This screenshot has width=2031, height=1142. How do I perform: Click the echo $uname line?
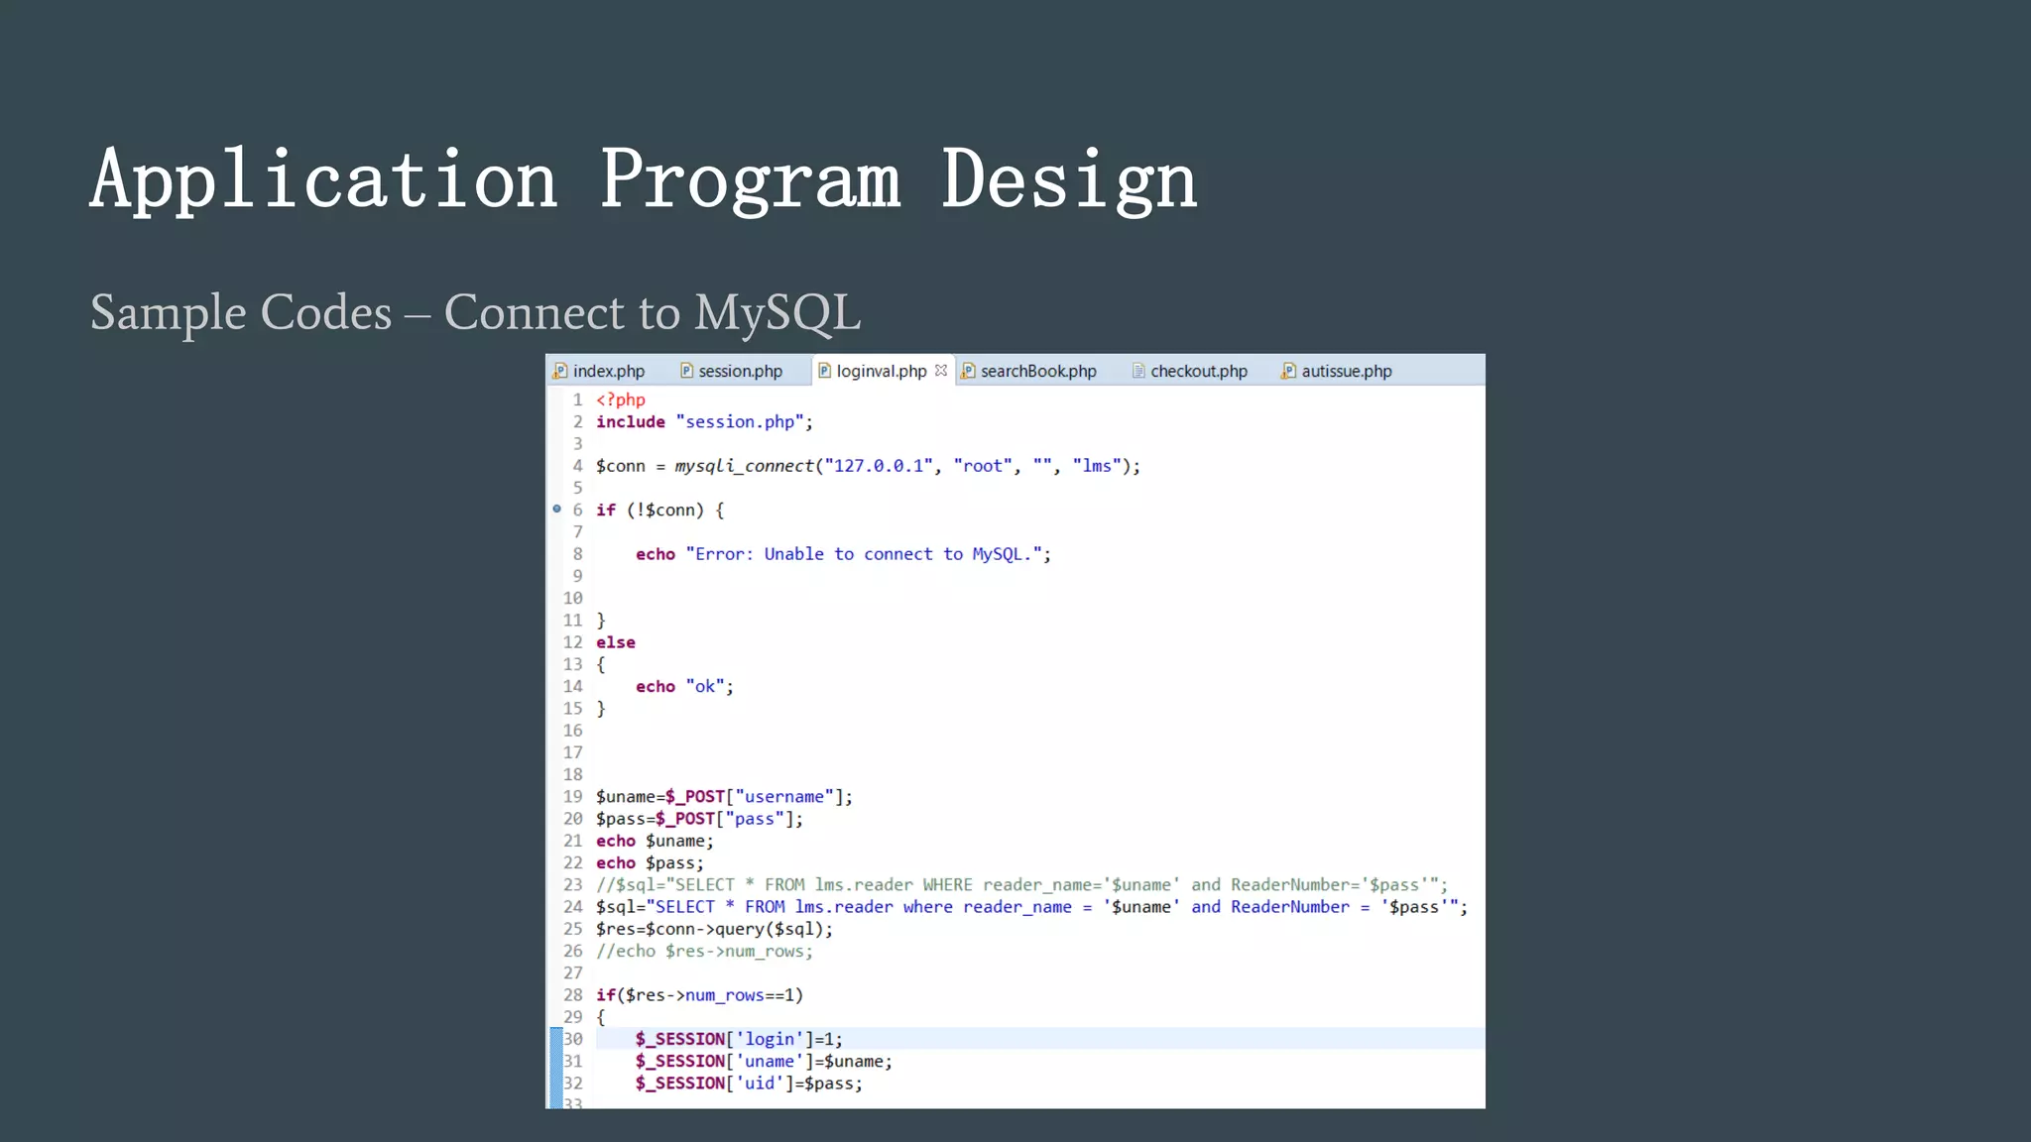pyautogui.click(x=655, y=841)
